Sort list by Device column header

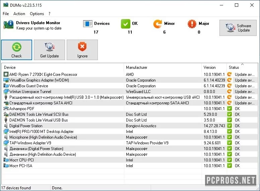63,67
